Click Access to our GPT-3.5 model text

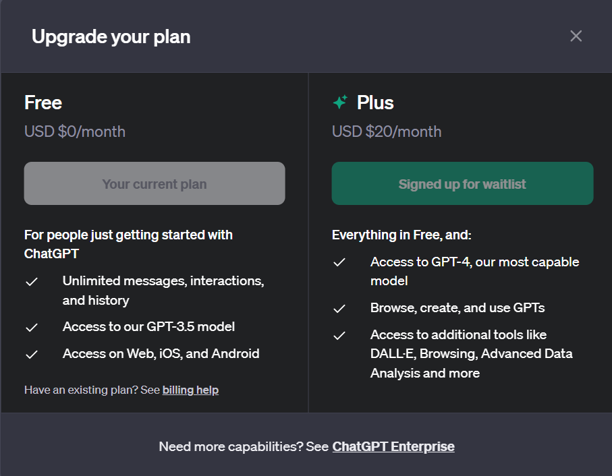pos(148,327)
